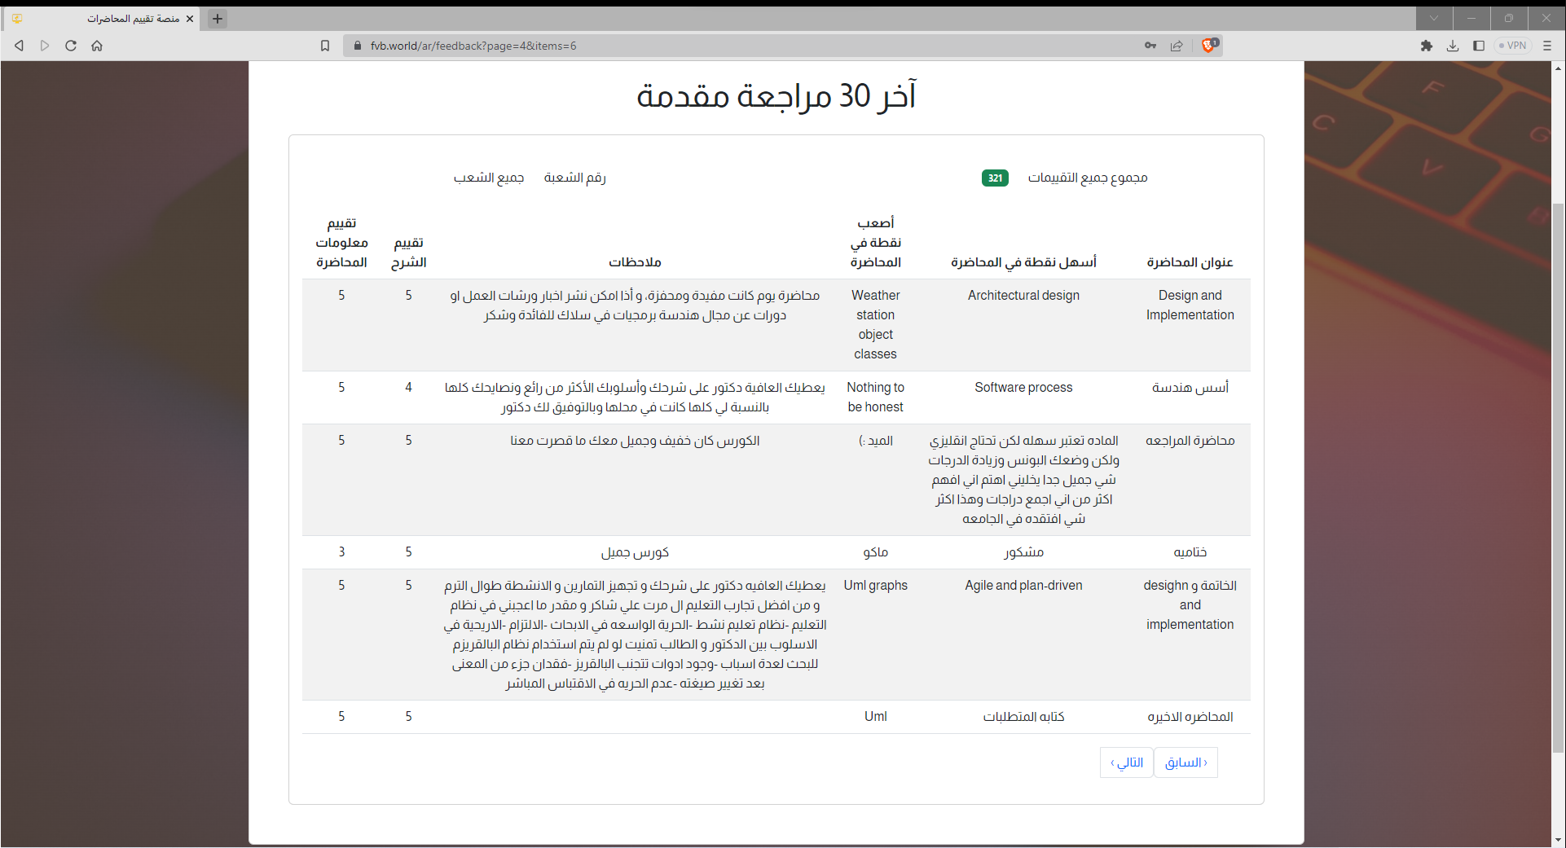Go to the next page with التالي
Viewport: 1566px width, 848px height.
pyautogui.click(x=1126, y=762)
